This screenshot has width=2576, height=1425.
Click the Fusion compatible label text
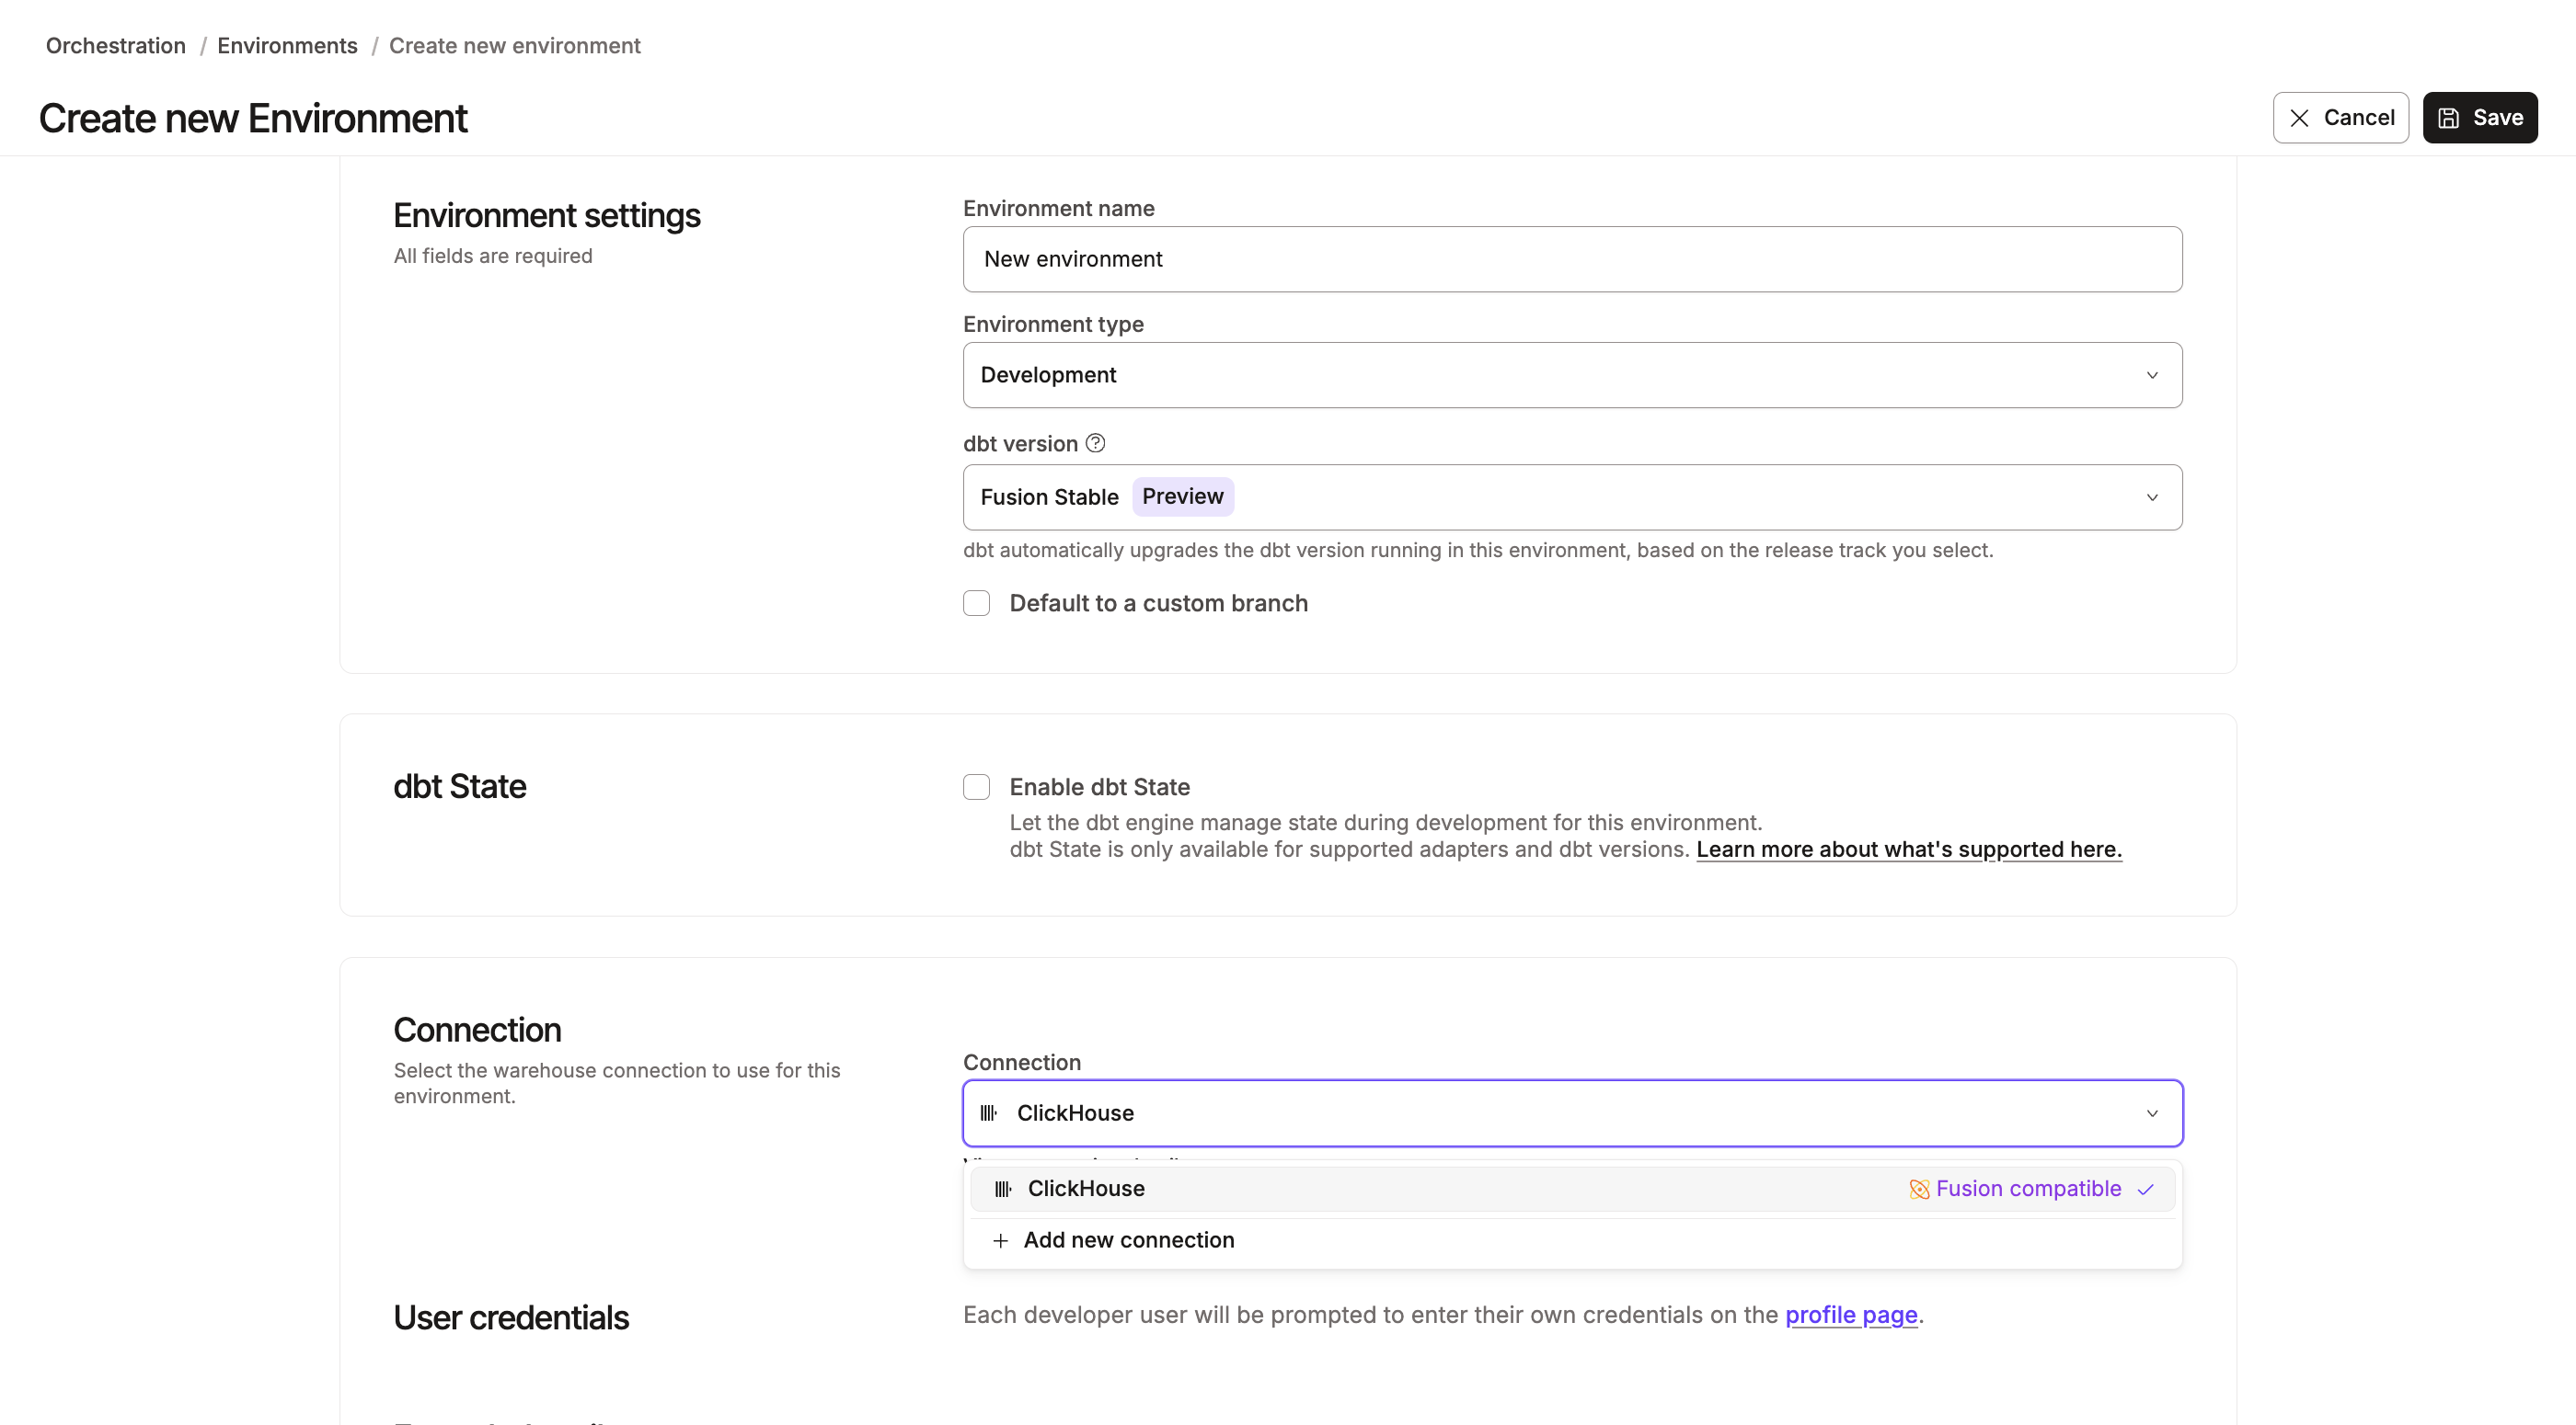coord(2028,1188)
